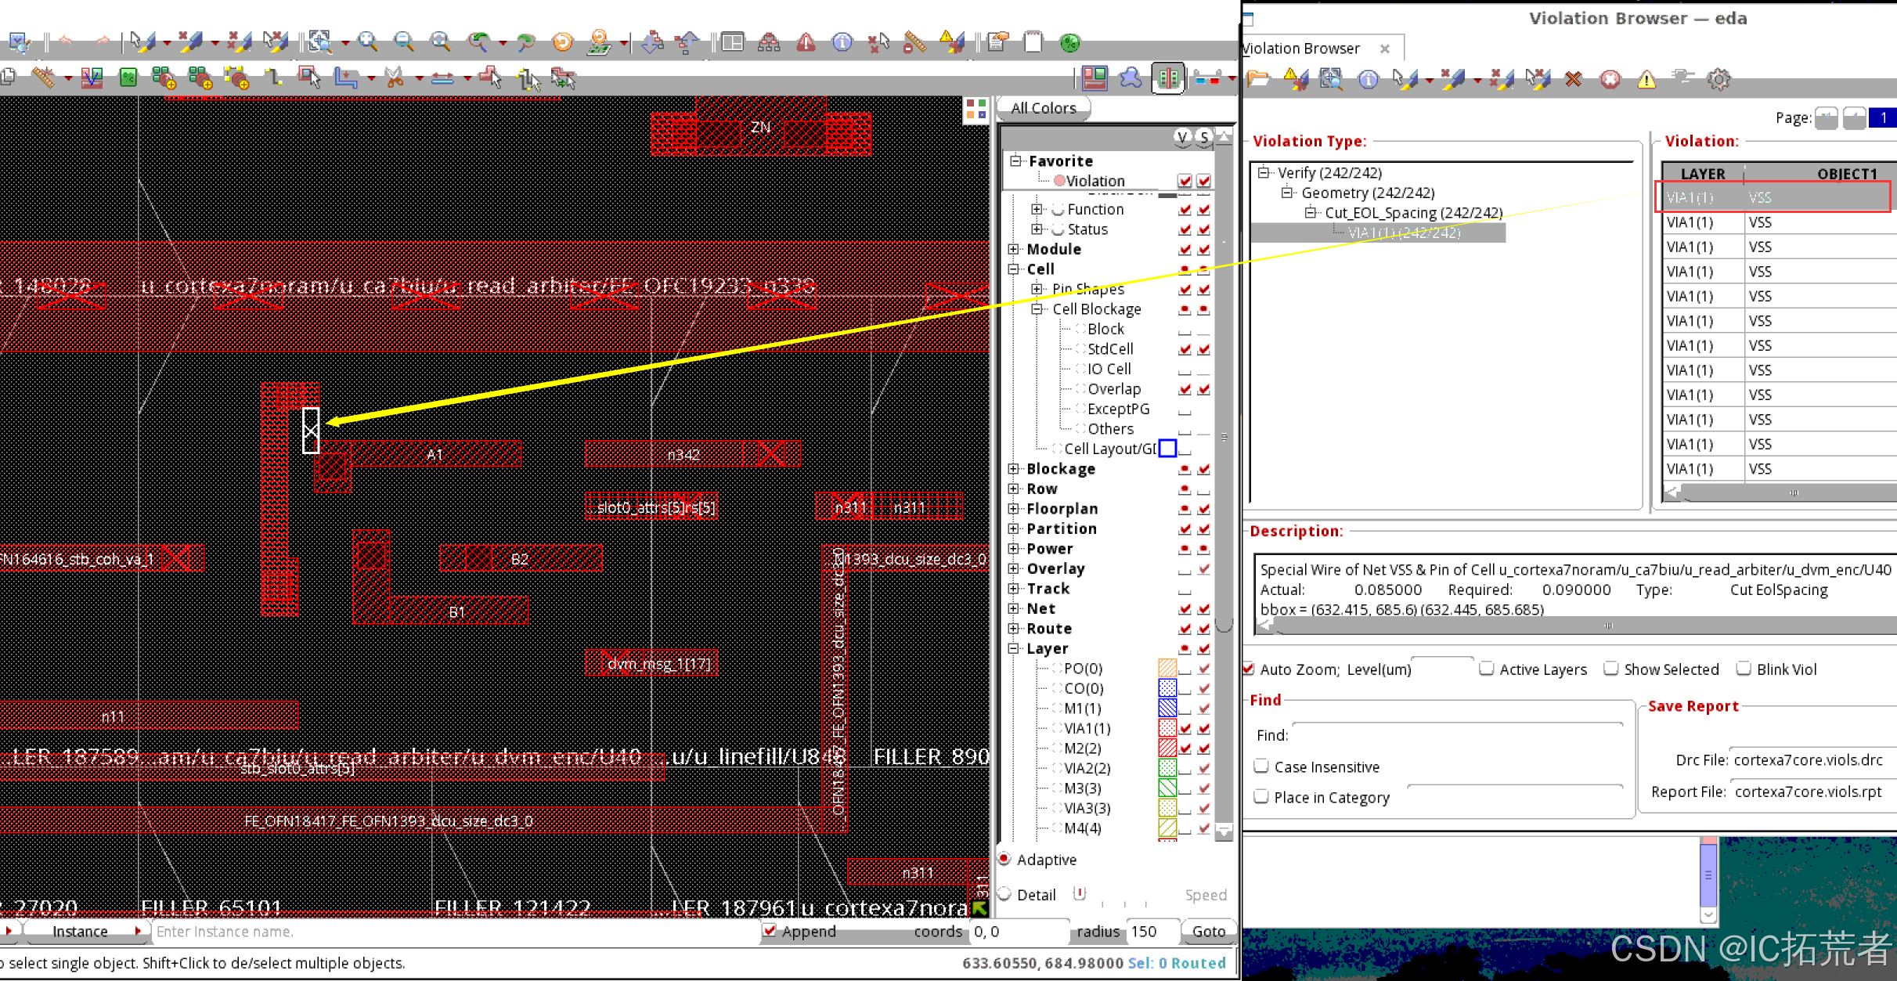This screenshot has height=981, width=1897.
Task: Open the violation warning triangle icon
Action: (806, 41)
